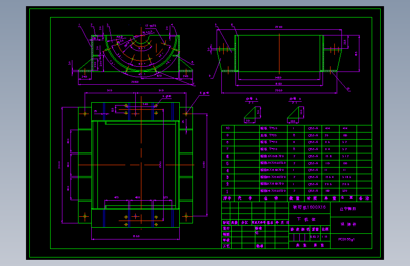Select the 1450 dimension in side view

(278, 78)
